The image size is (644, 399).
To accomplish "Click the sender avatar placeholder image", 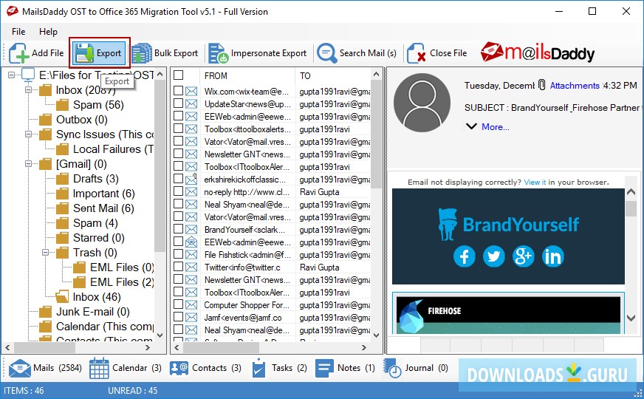I will point(422,102).
